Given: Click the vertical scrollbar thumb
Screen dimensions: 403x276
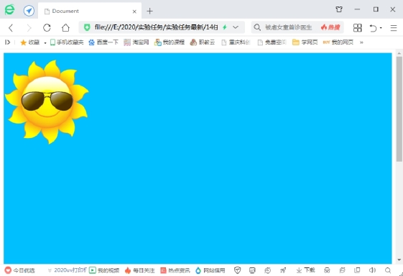Looking at the screenshot, I should point(399,109).
